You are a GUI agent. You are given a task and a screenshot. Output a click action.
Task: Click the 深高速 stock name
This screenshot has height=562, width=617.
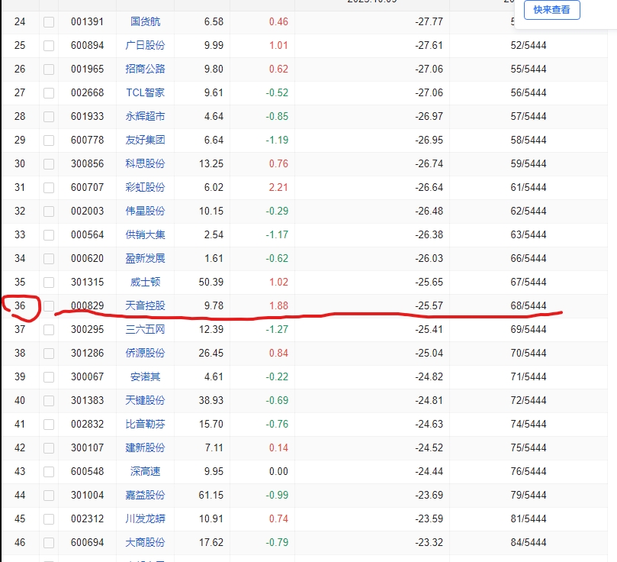(x=145, y=471)
